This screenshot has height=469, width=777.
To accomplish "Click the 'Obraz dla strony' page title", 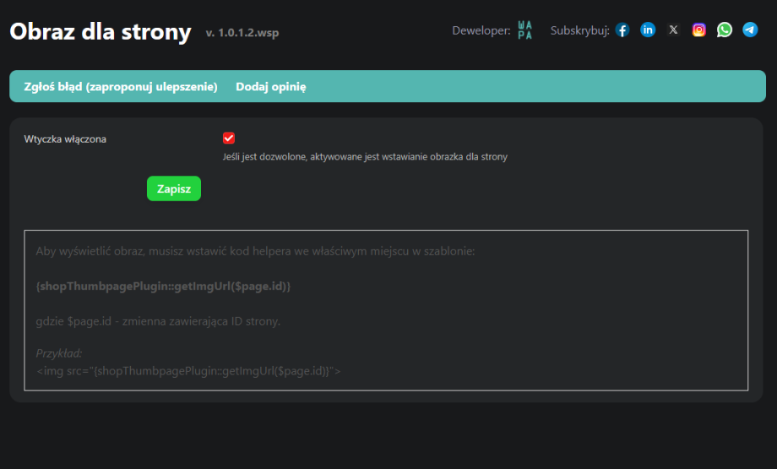I will coord(101,32).
